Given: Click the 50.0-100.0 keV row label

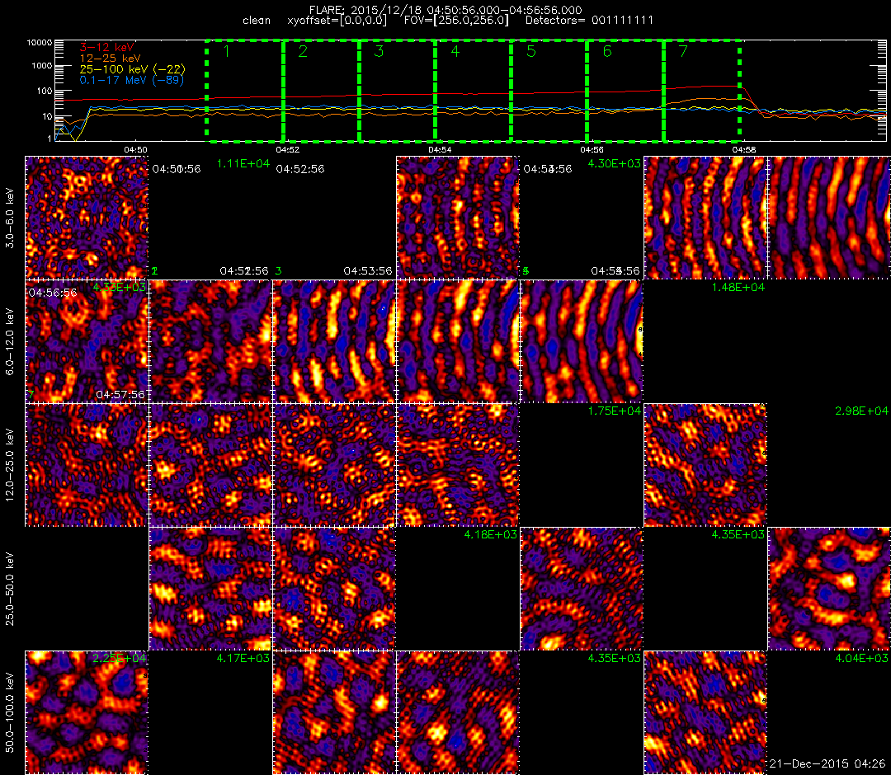Looking at the screenshot, I should click(x=10, y=712).
